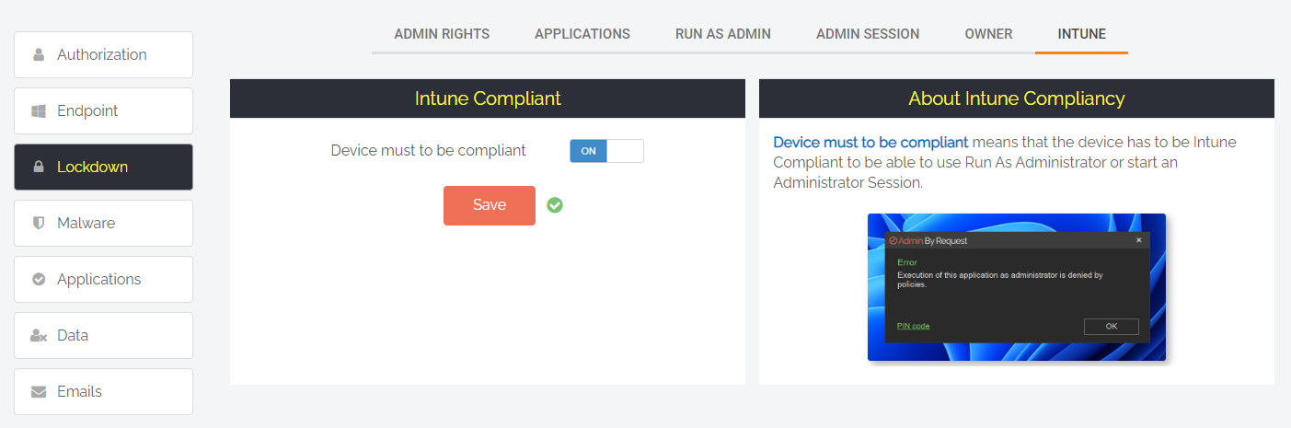Open the Endpoint sidebar section
Image resolution: width=1291 pixels, height=428 pixels.
pyautogui.click(x=103, y=110)
